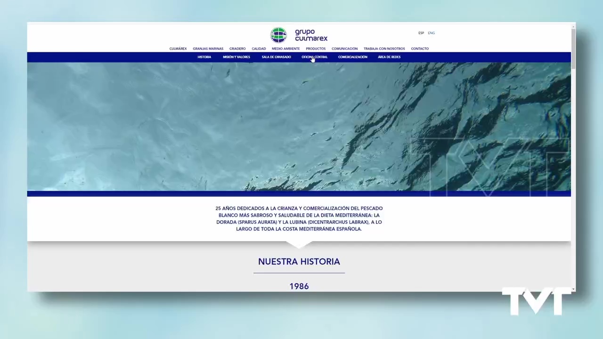
Task: Click Oficina Central in the blue bar
Action: [x=315, y=57]
